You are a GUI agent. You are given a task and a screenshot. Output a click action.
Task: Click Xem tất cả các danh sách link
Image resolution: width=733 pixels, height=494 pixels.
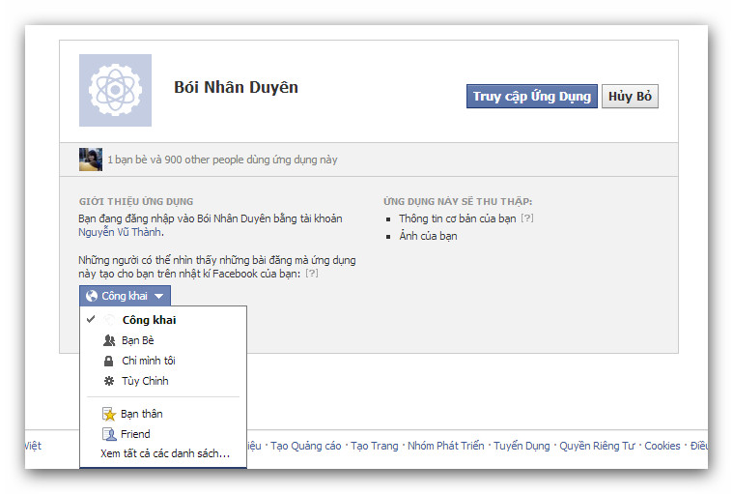coord(165,453)
